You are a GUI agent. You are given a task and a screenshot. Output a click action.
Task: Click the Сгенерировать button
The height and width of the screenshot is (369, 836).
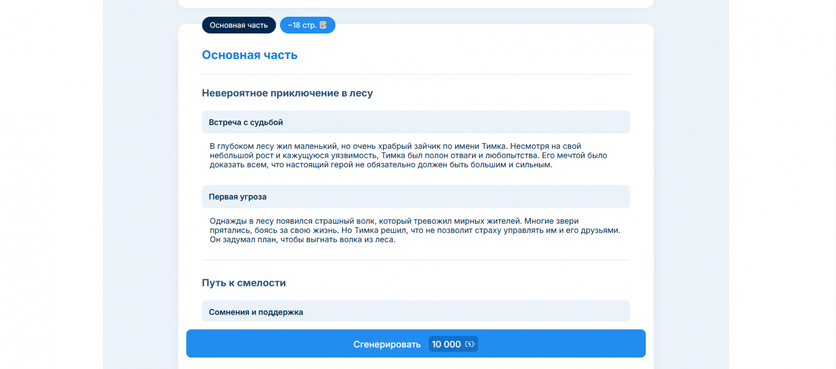point(416,343)
